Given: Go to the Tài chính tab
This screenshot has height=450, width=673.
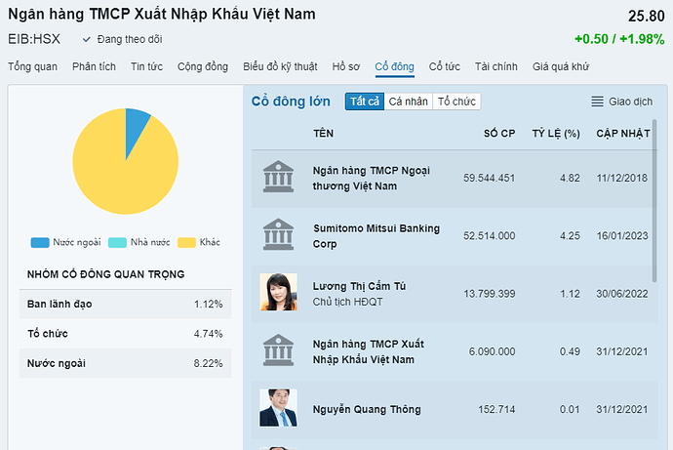Looking at the screenshot, I should click(x=496, y=66).
